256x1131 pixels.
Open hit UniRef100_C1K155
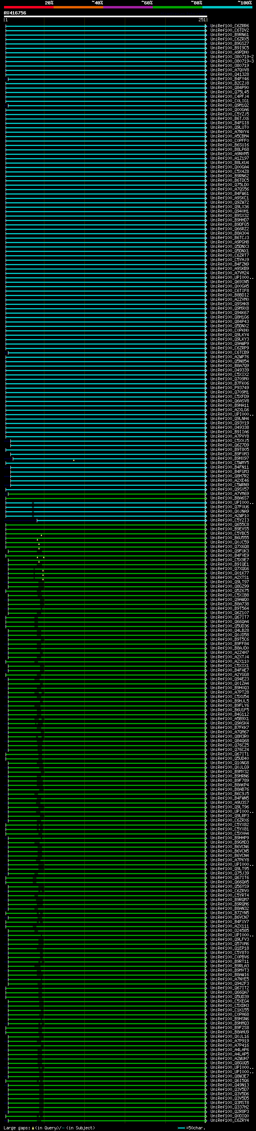(230, 1010)
